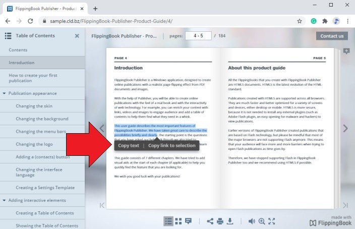Image resolution: width=355 pixels, height=229 pixels.
Task: Click the FlippingBook Publisher publication title
Action: [x=124, y=36]
